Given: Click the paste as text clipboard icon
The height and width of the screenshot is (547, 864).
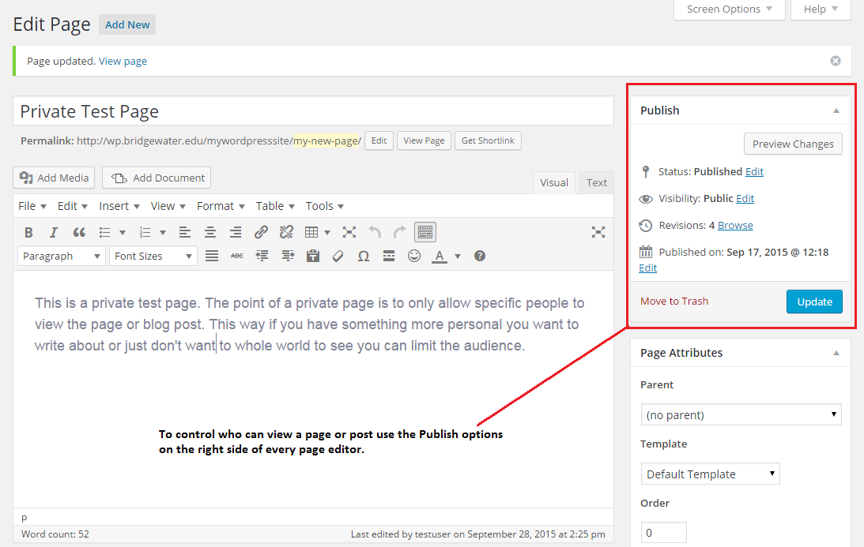Looking at the screenshot, I should [x=313, y=256].
